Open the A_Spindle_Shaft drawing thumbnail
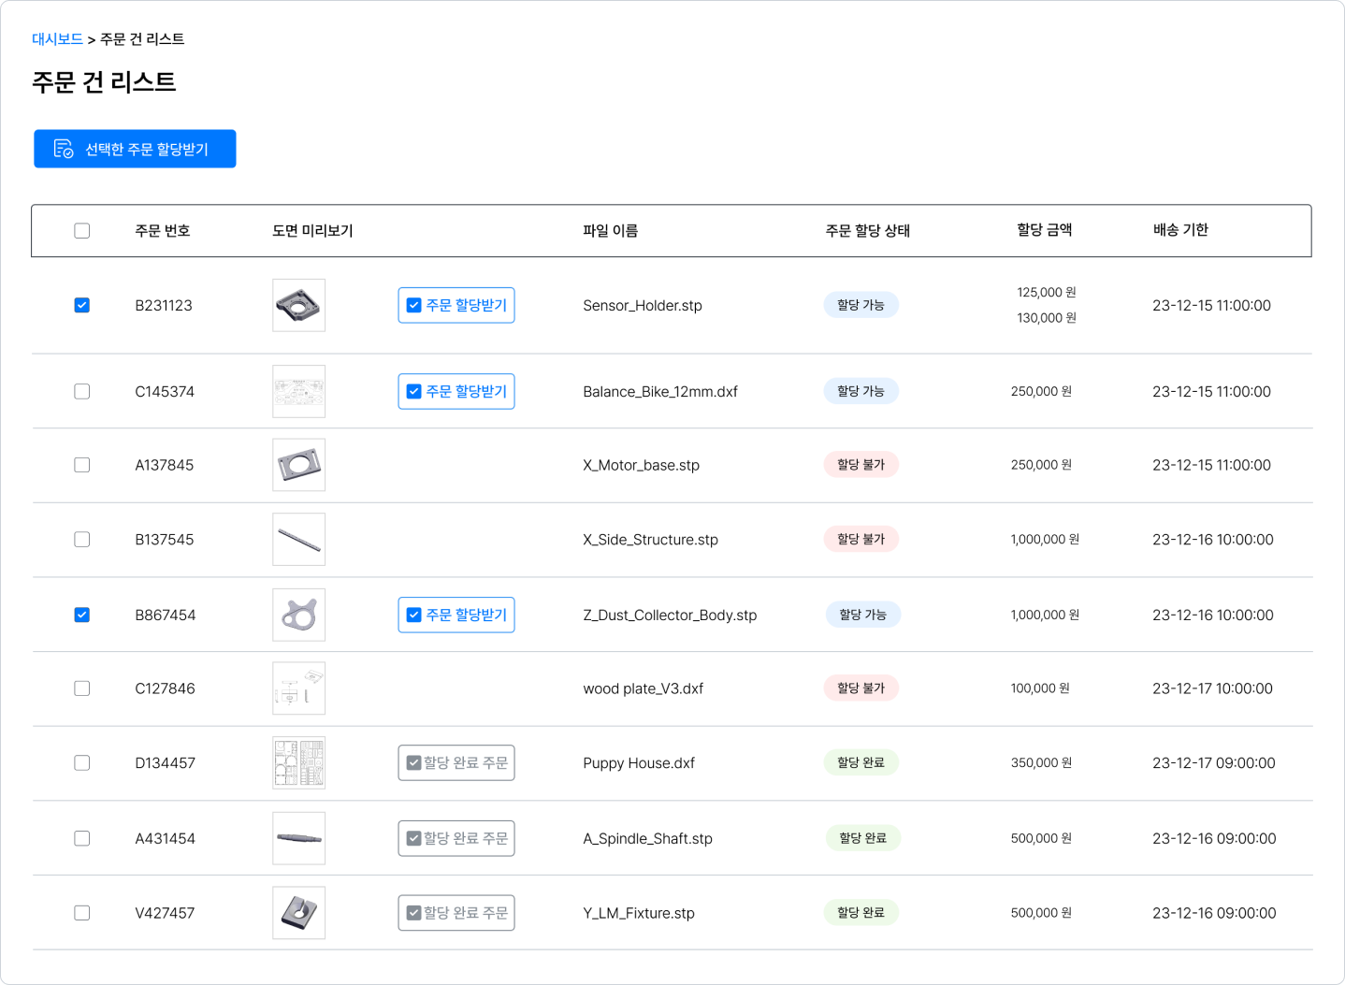1345x985 pixels. pos(299,838)
